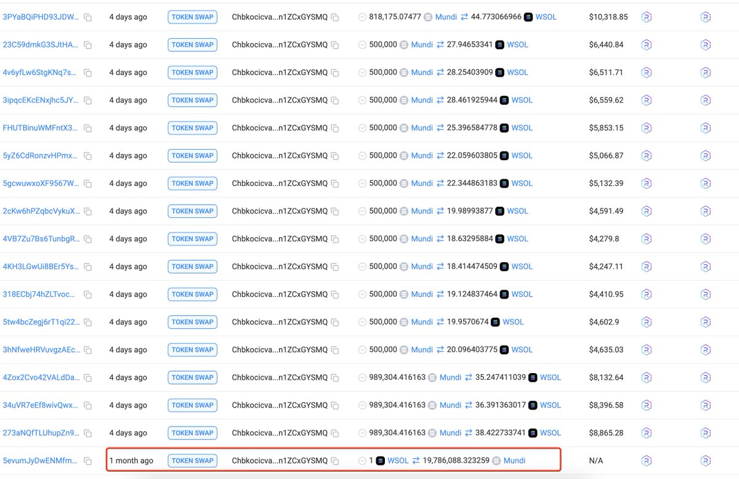Open transaction 5evumJyDwENMfm link
This screenshot has width=739, height=479.
click(x=41, y=461)
